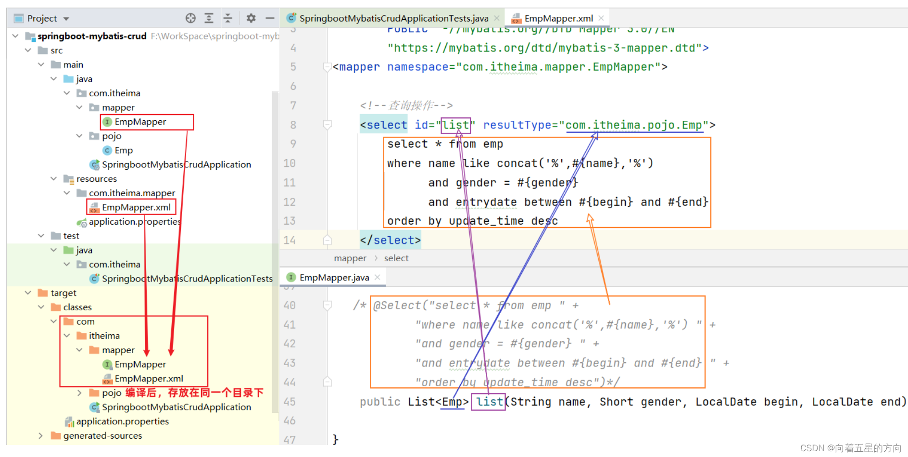Click the namespace value com.itheima.mapper.EmpMapper
Viewport: 908px width, 457px height.
(558, 67)
